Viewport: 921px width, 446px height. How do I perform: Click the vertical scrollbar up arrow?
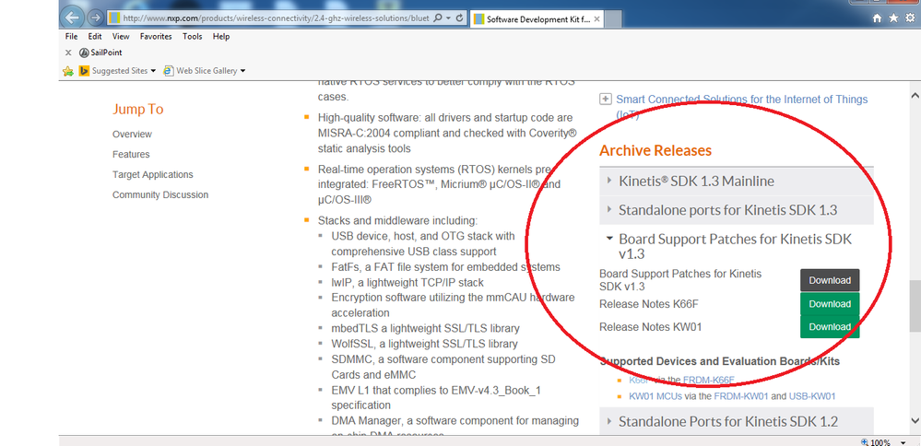click(x=915, y=96)
